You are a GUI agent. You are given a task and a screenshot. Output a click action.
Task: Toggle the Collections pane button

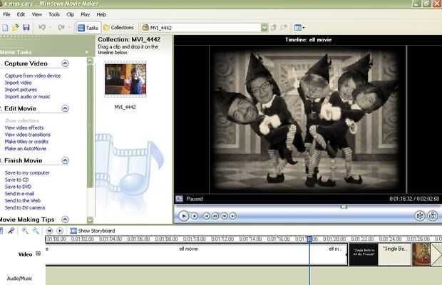[118, 27]
